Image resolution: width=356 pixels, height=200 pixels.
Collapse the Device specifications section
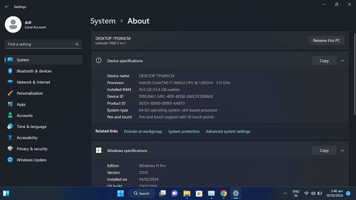coord(342,61)
